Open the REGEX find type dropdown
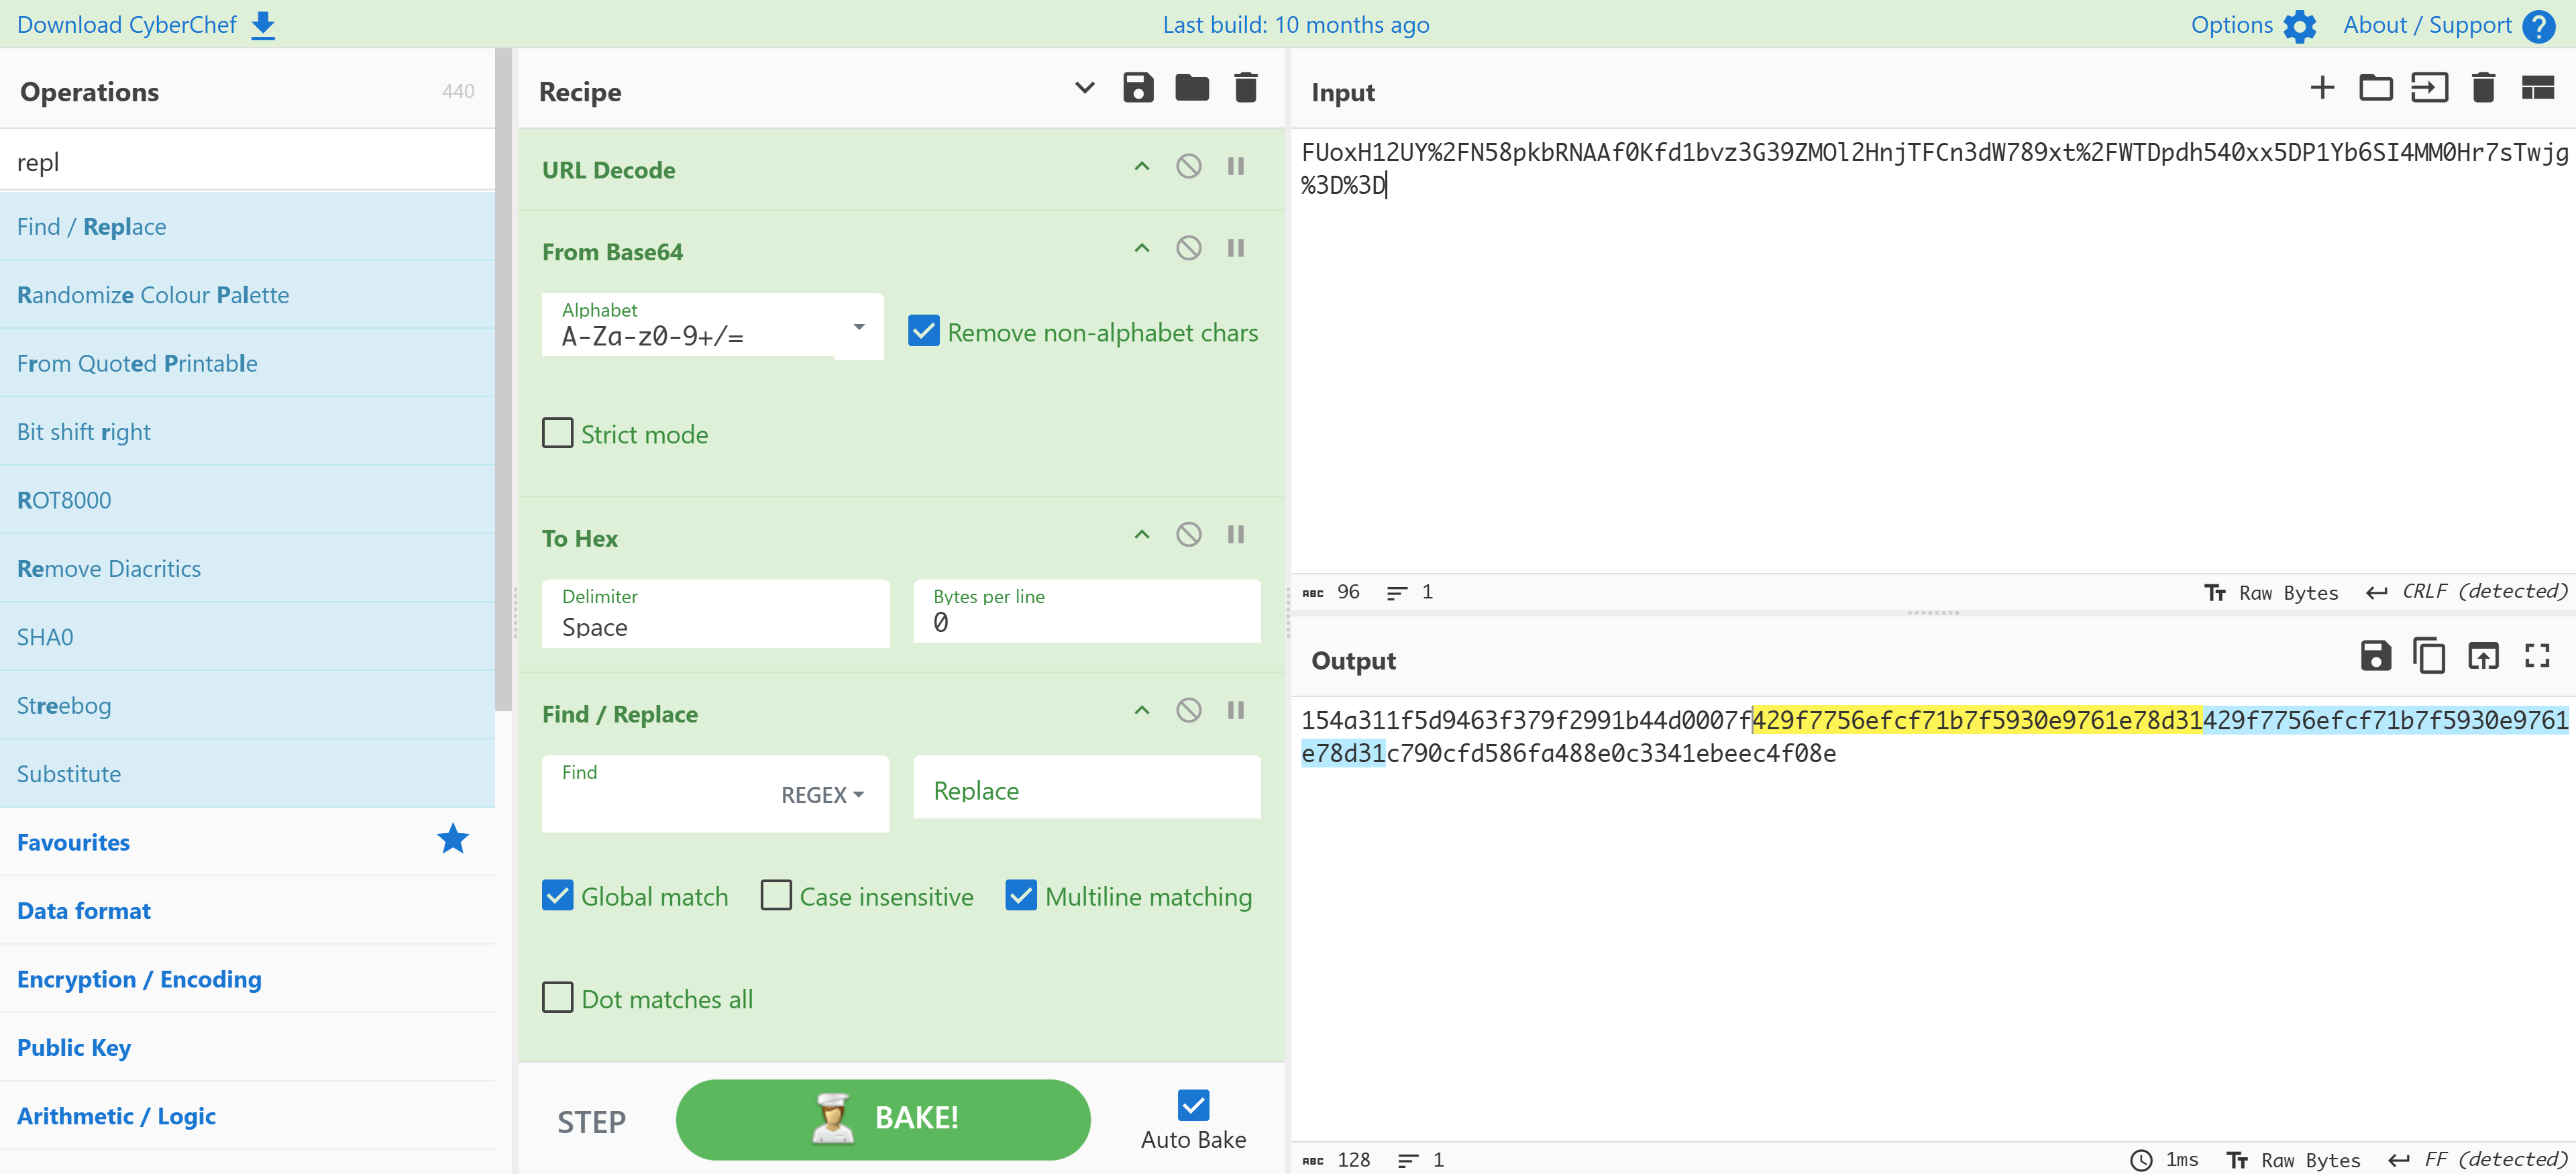 click(822, 795)
